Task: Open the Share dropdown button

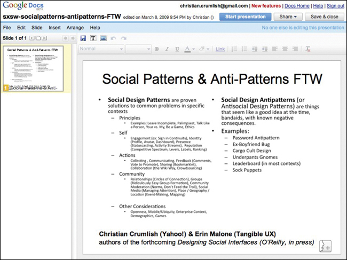Action: pyautogui.click(x=288, y=17)
